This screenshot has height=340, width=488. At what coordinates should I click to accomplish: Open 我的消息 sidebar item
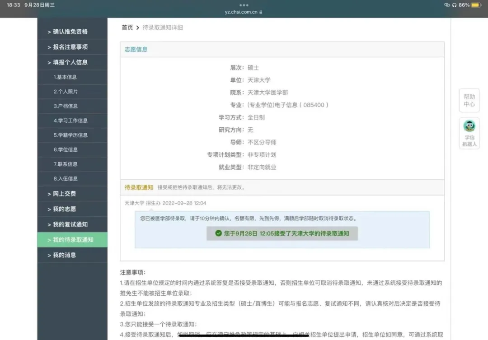click(x=72, y=255)
